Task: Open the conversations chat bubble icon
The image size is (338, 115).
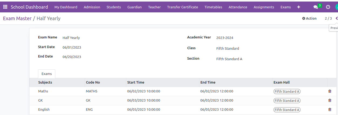Action: click(x=315, y=7)
